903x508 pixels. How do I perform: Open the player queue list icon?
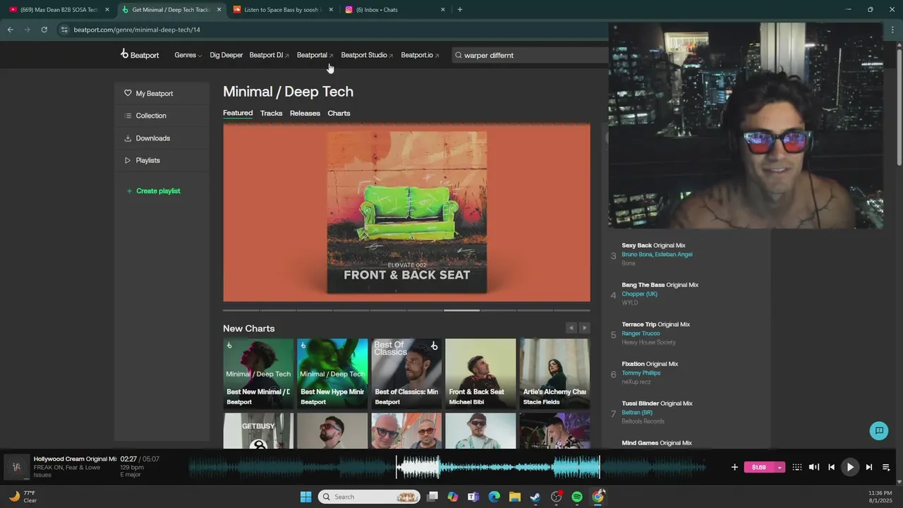click(886, 467)
